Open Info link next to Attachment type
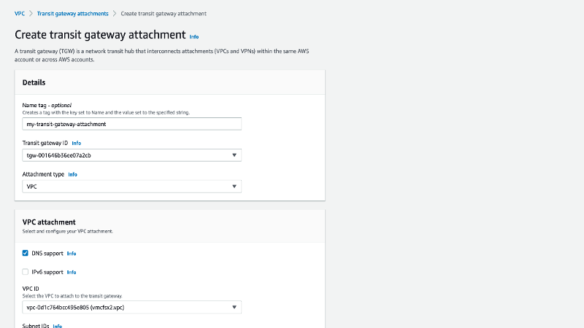The width and height of the screenshot is (584, 328). (x=72, y=175)
